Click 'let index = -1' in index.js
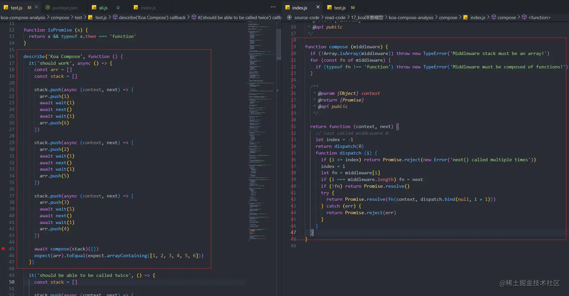The image size is (569, 296). pos(334,140)
